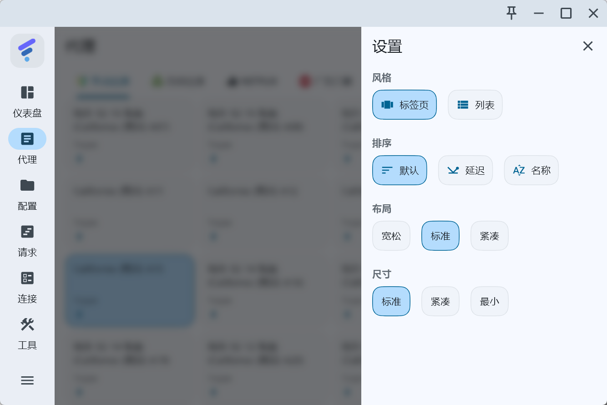Click the app logo icon in sidebar

tap(27, 51)
